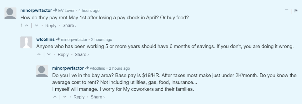The height and width of the screenshot is (104, 302).
Task: Upvote minorpwrfactor's comment about paying rent
Action: [27, 26]
